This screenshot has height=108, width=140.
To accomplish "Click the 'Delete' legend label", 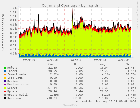I will [x=12, y=68].
